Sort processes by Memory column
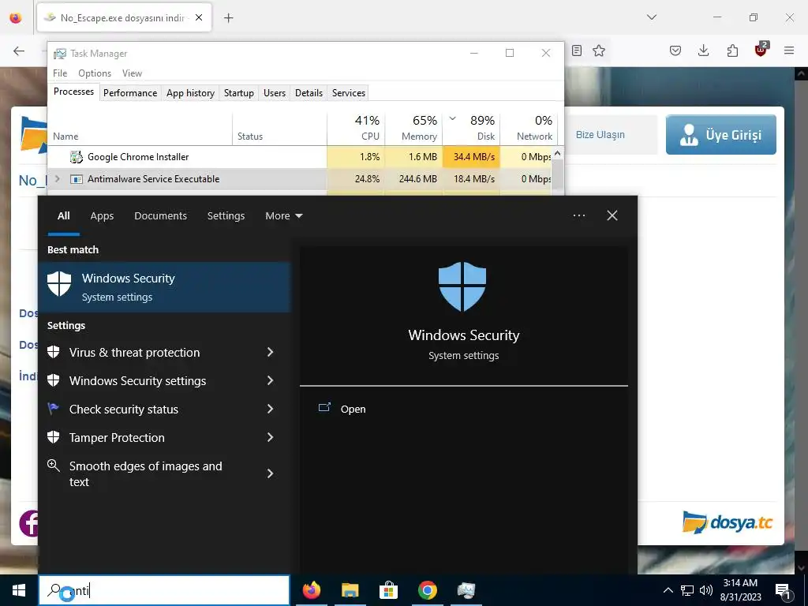Viewport: 808px width, 606px height. (413, 128)
